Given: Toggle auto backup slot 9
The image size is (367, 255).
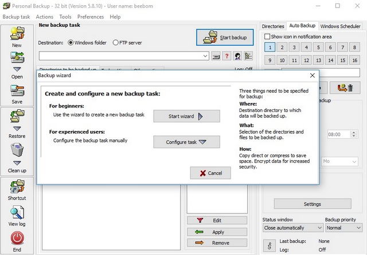Looking at the screenshot, I should point(270,61).
